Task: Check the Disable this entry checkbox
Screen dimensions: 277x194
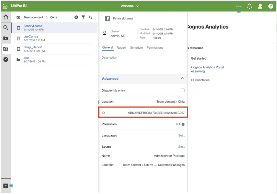Action: click(x=183, y=91)
